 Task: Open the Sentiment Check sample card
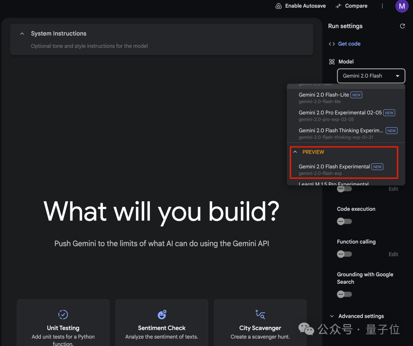tap(162, 323)
